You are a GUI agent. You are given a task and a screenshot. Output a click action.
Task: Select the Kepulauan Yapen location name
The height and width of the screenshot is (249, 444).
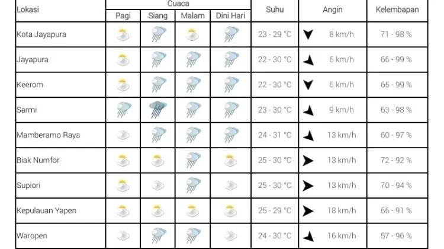[x=46, y=210]
